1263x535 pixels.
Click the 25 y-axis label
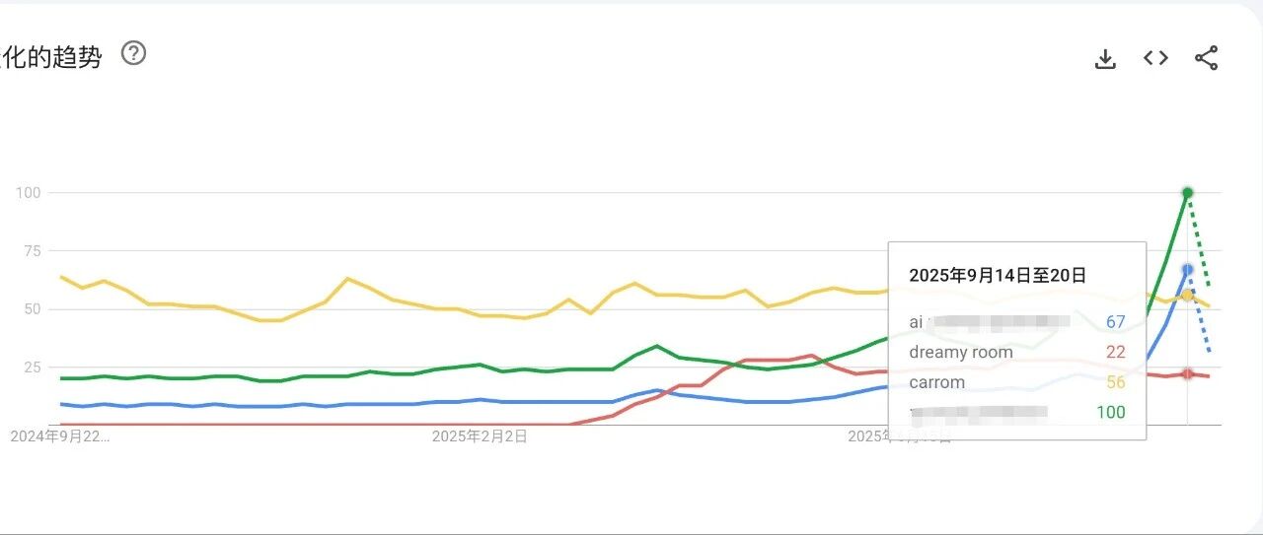tap(32, 367)
